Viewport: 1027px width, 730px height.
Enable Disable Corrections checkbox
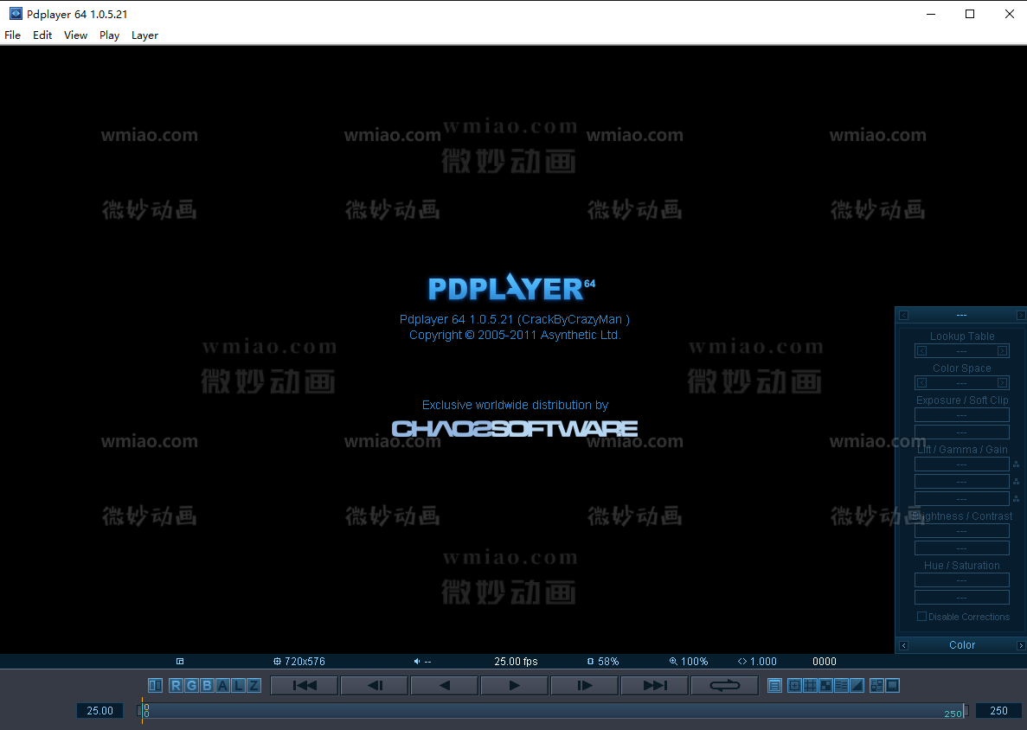click(921, 616)
